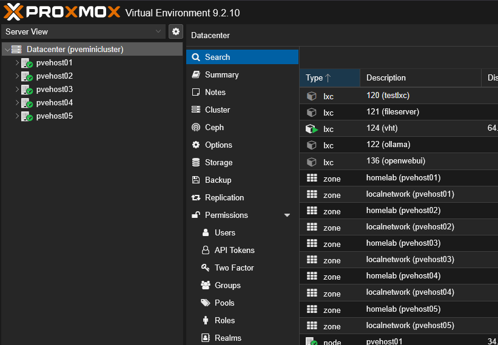This screenshot has height=345, width=498.
Task: Click the Permissions unlock icon
Action: pos(196,215)
